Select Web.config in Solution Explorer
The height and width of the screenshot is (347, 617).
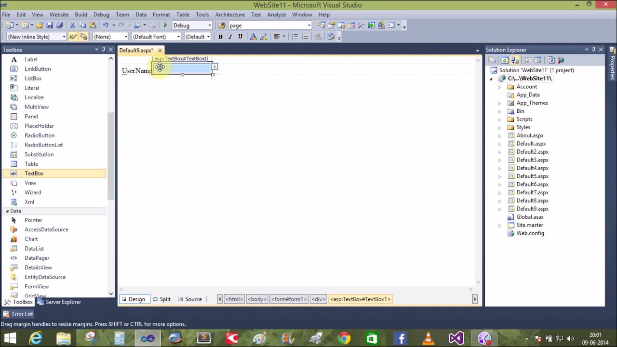(530, 233)
